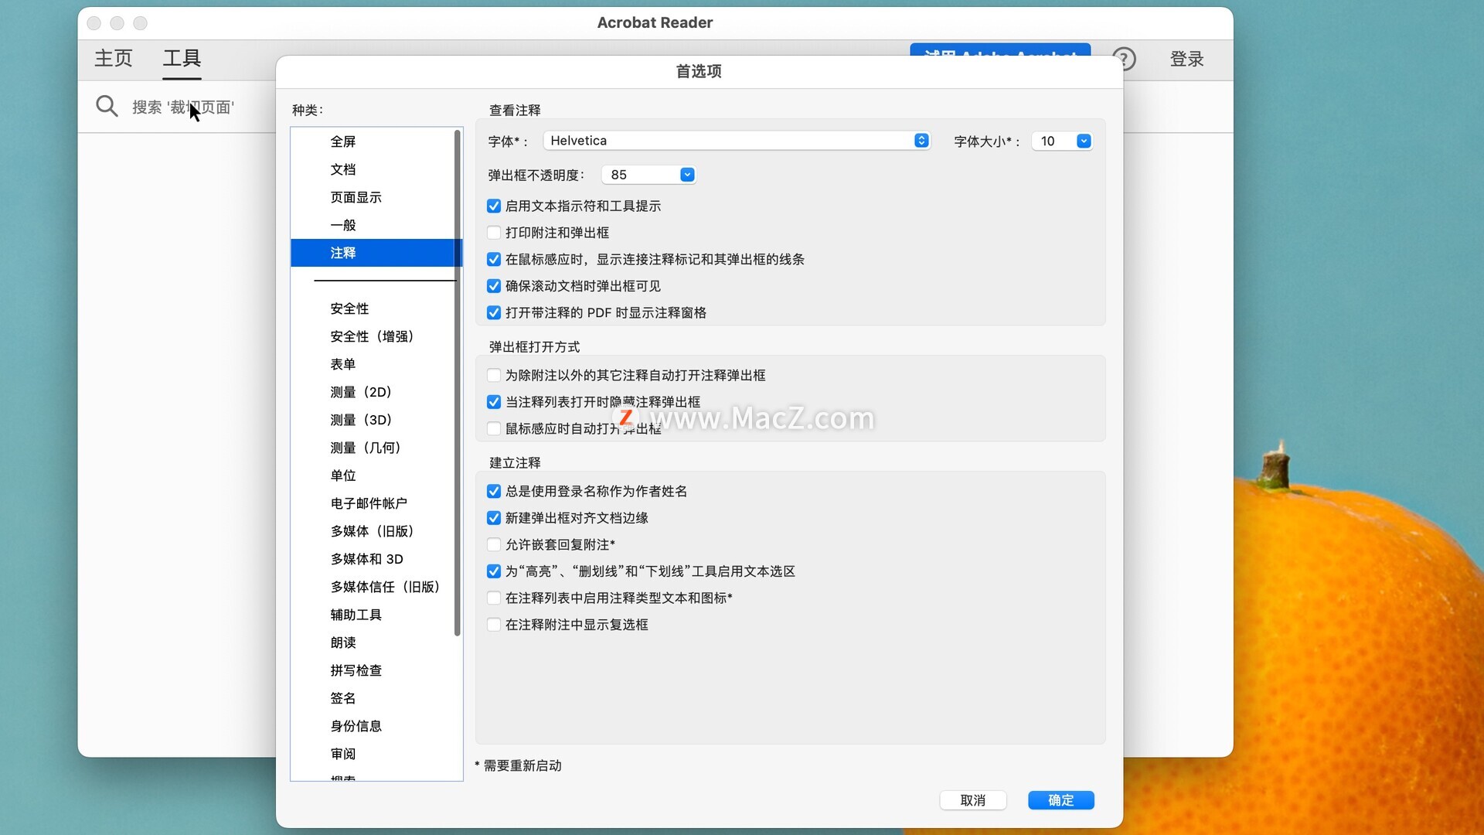
Task: Enable 在注释列表中启用注释类型文本和图标
Action: [x=494, y=598]
